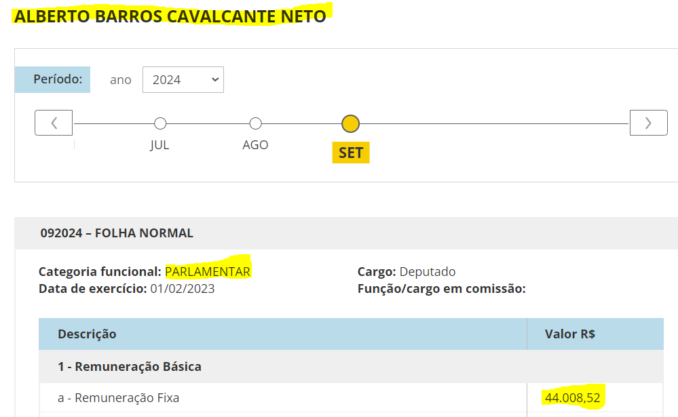
Task: Select the JUL month circle marker
Action: click(x=160, y=123)
